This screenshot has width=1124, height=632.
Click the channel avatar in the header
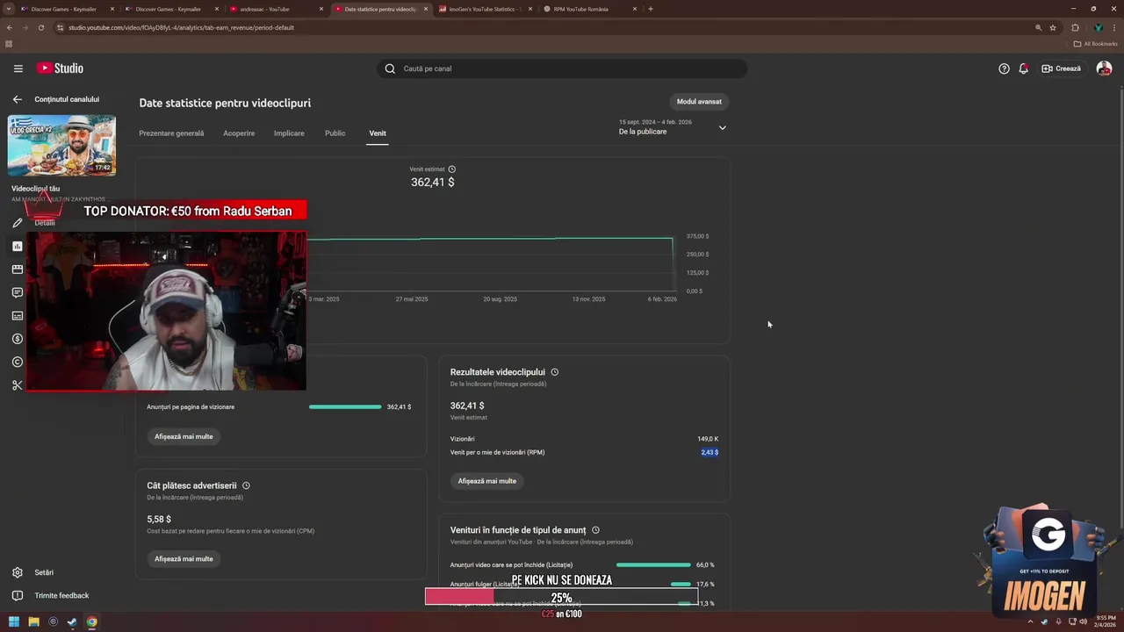[x=1104, y=68]
